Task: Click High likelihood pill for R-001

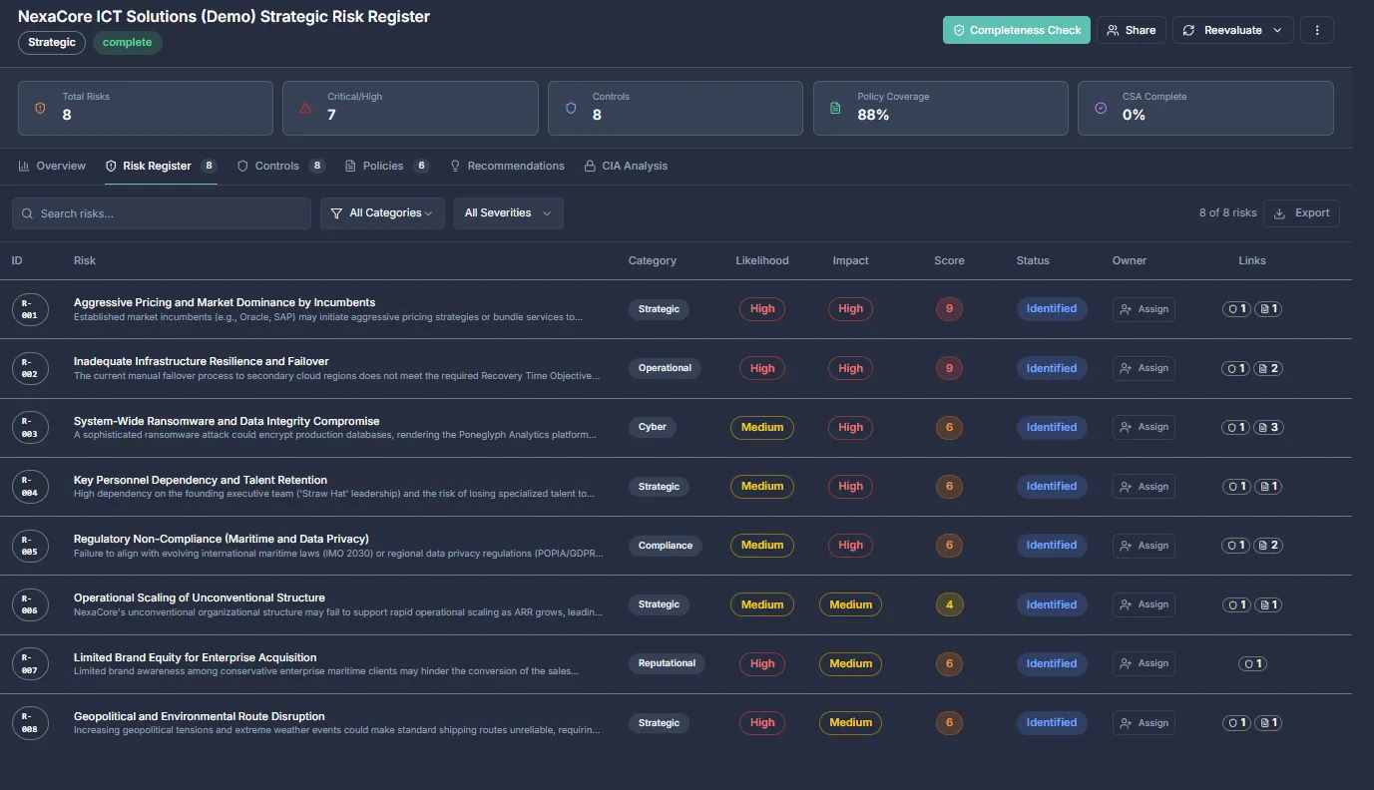Action: click(762, 309)
